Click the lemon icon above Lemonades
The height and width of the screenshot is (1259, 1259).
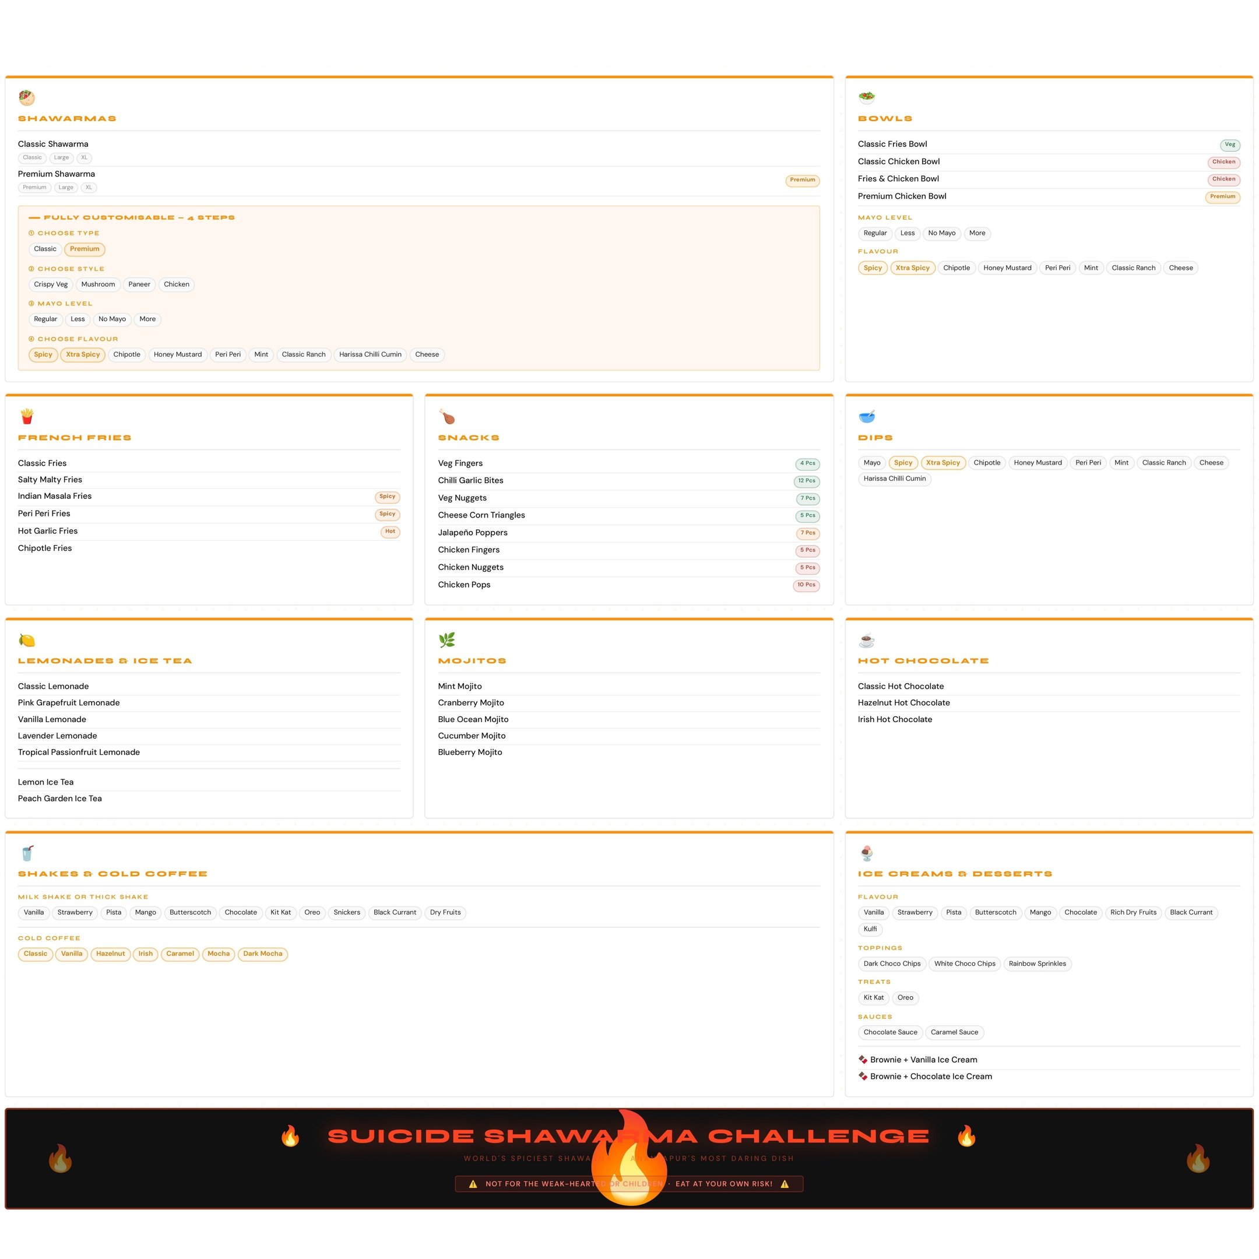pos(27,640)
